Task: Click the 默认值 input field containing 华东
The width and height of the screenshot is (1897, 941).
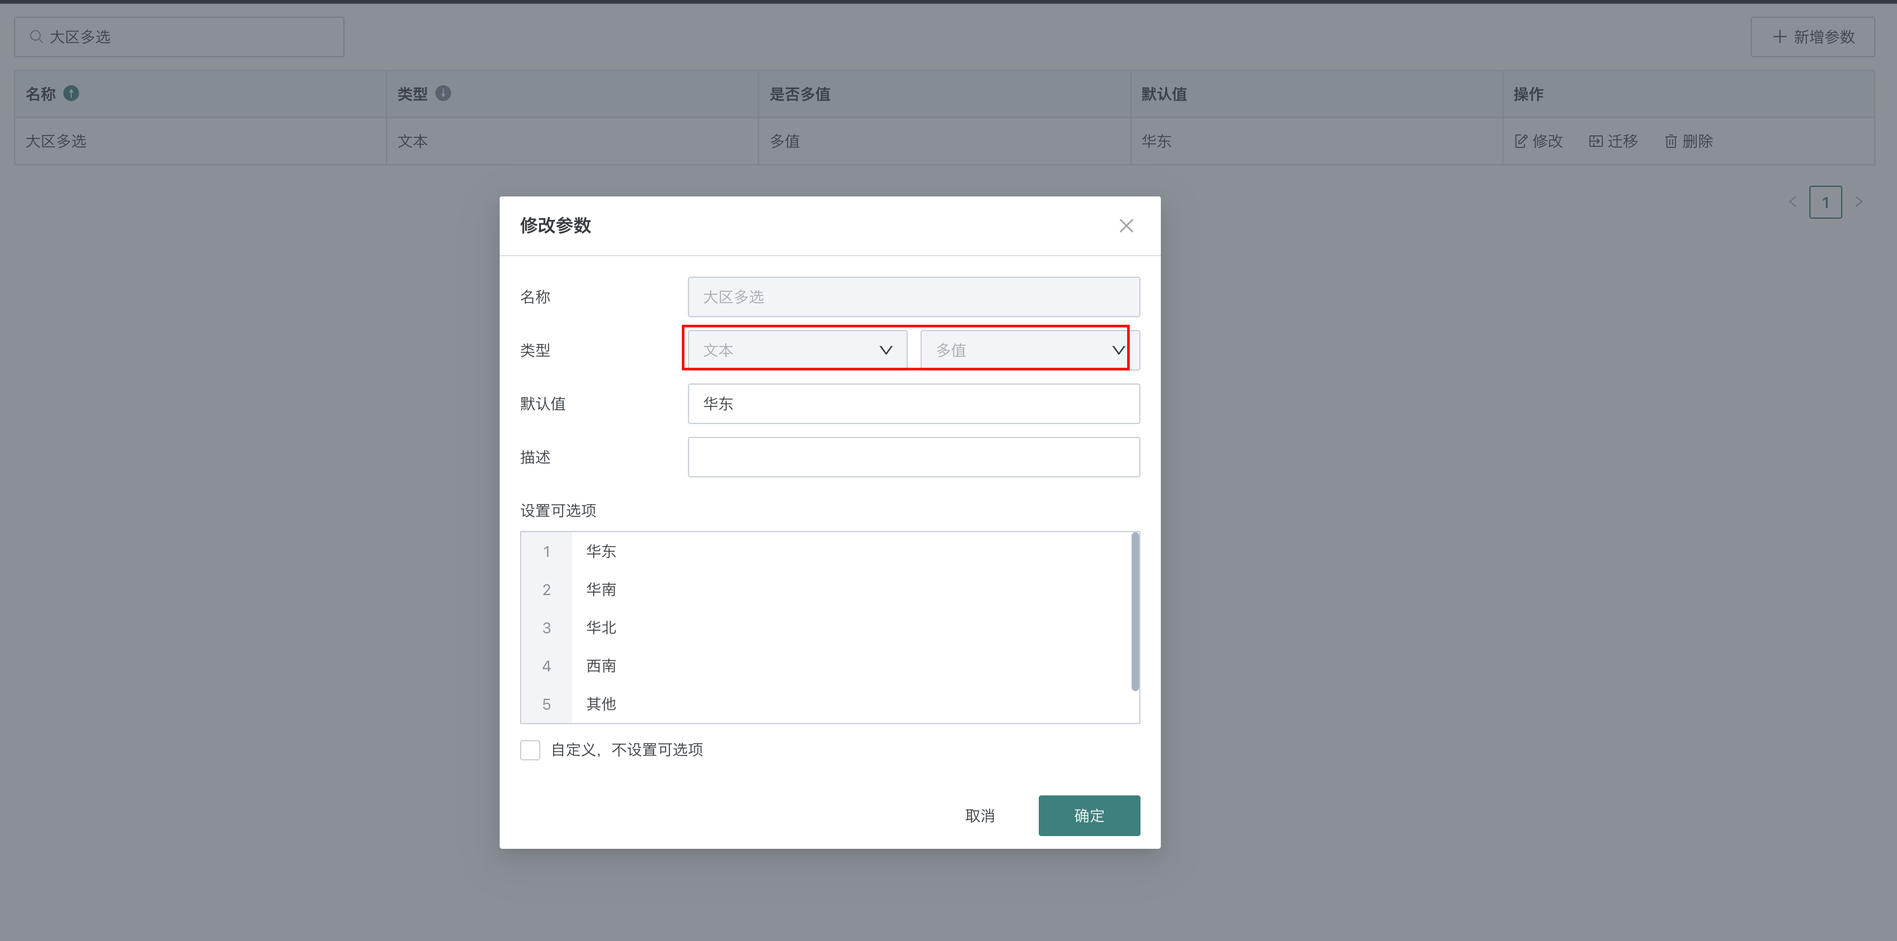Action: (x=913, y=404)
